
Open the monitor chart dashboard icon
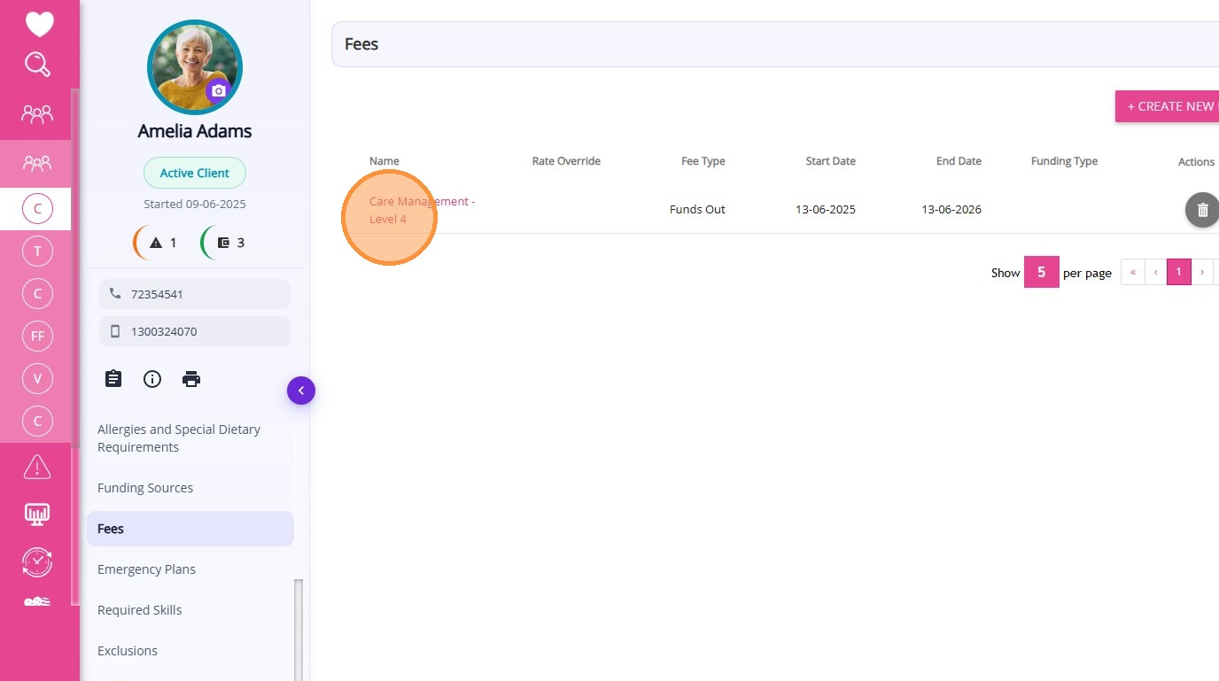37,514
